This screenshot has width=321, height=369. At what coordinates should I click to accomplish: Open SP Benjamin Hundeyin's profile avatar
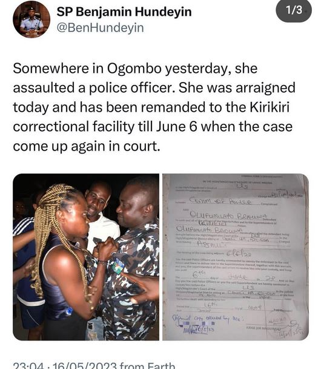[x=31, y=19]
